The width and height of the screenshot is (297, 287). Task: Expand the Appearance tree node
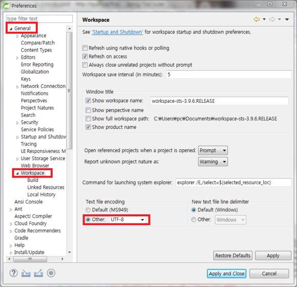pyautogui.click(x=17, y=36)
